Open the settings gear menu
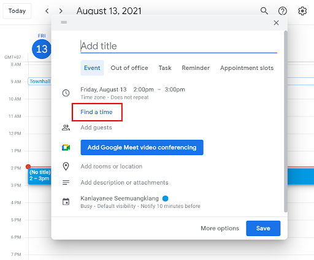The width and height of the screenshot is (314, 260). click(x=302, y=11)
